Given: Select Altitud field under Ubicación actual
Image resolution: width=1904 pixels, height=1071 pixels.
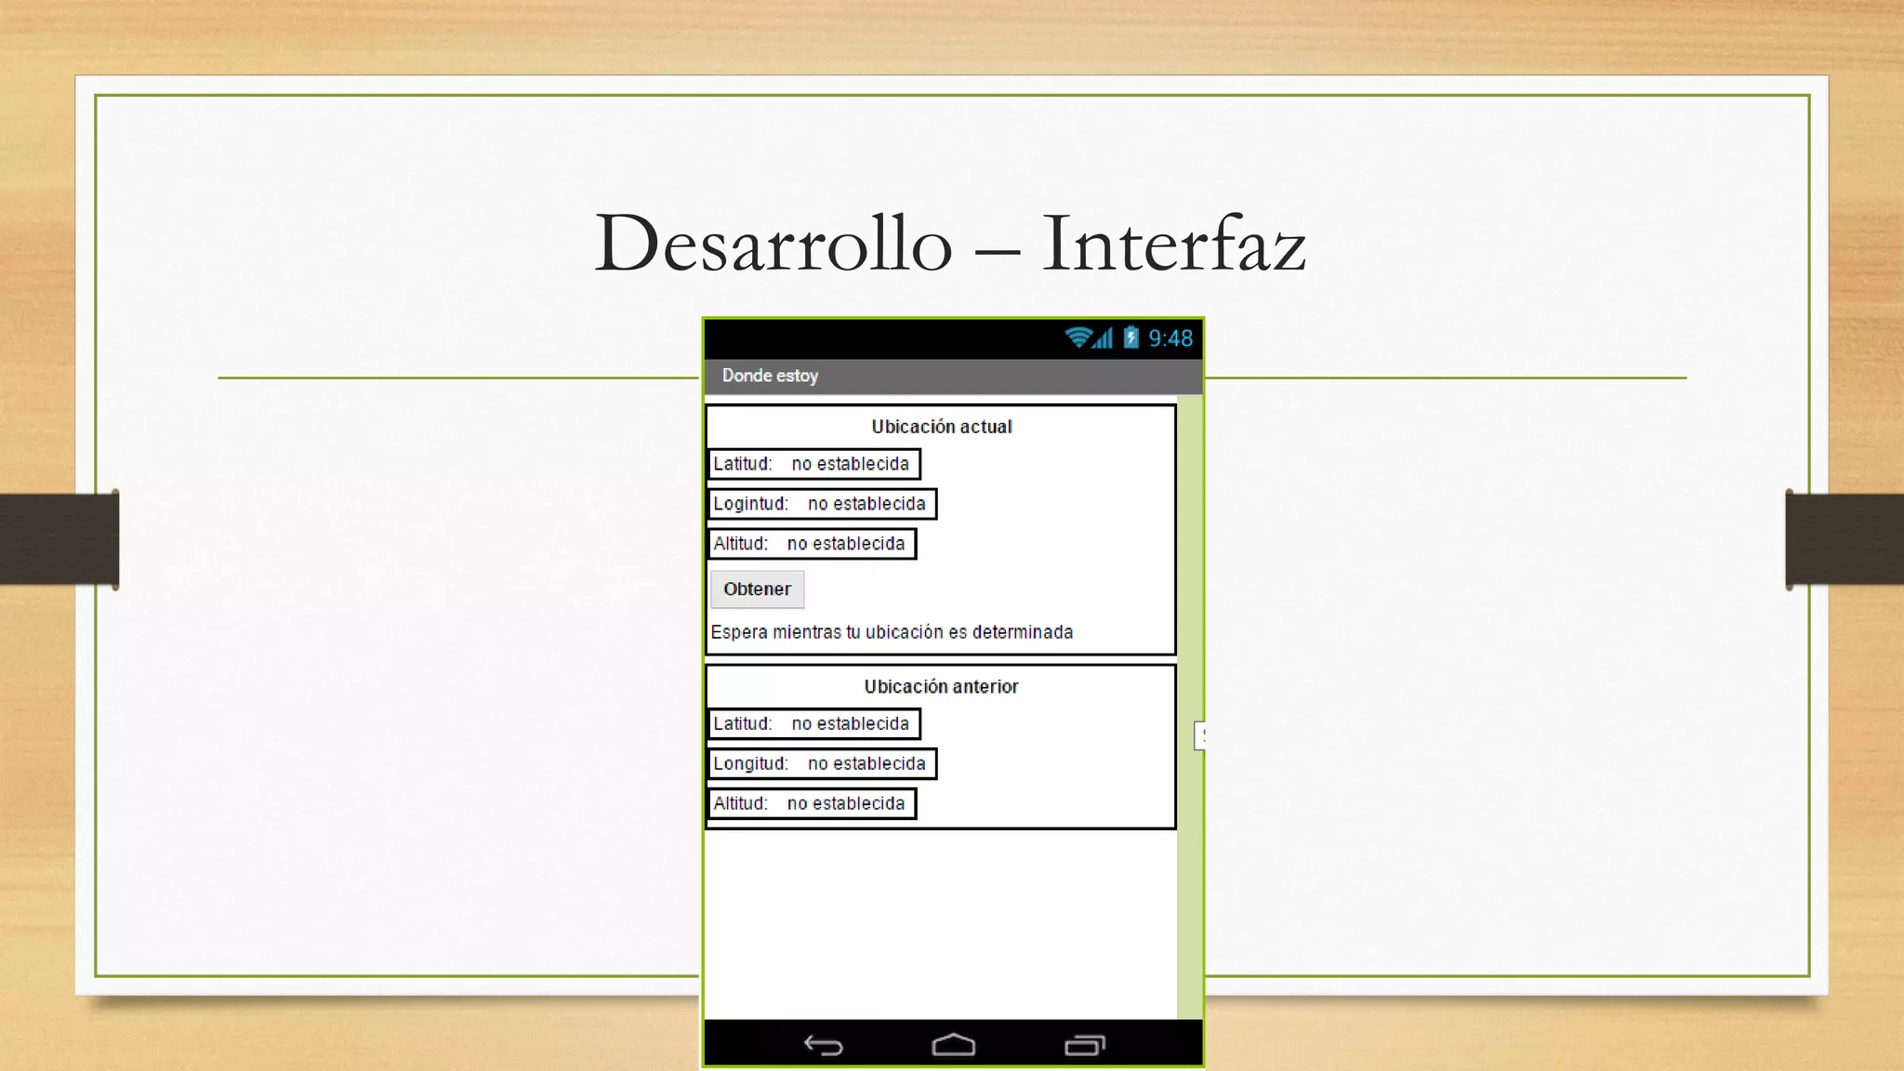Looking at the screenshot, I should click(812, 544).
